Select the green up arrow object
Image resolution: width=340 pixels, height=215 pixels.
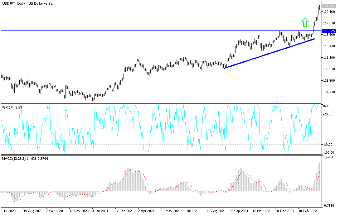click(305, 22)
